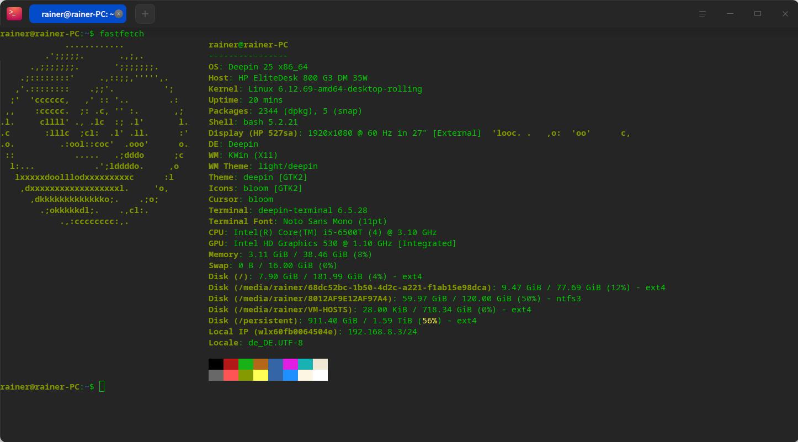The height and width of the screenshot is (442, 798).
Task: Open a new terminal tab with the plus button
Action: coord(145,14)
